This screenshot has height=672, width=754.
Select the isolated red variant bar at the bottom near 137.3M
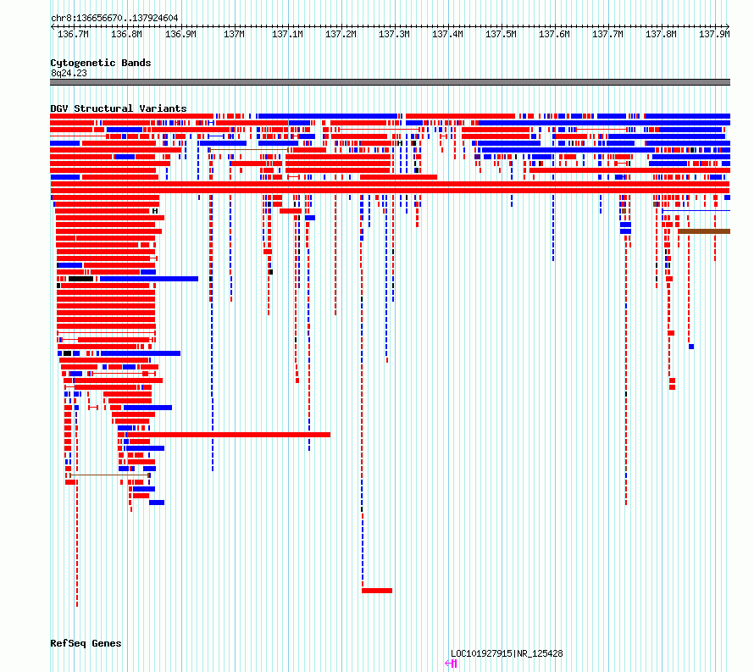[x=377, y=591]
